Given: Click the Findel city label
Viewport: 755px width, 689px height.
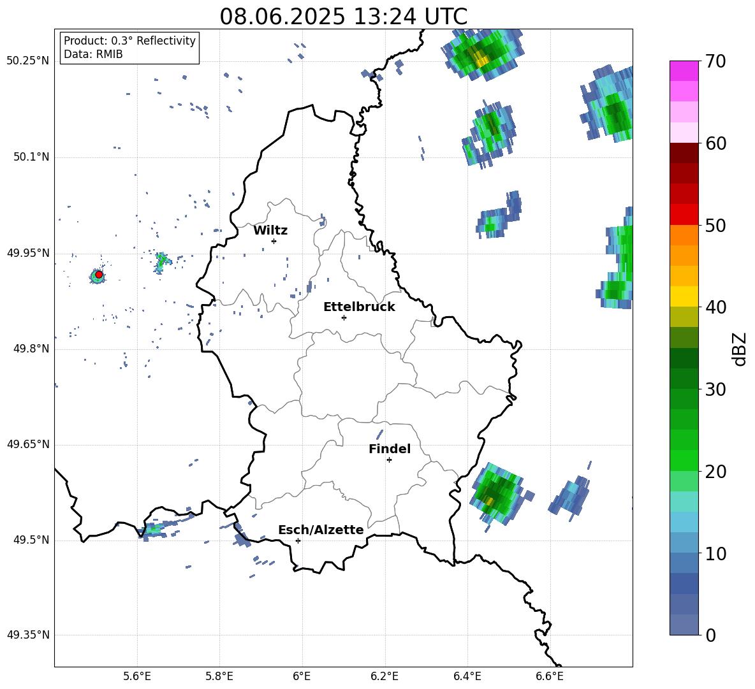Looking at the screenshot, I should coord(390,449).
